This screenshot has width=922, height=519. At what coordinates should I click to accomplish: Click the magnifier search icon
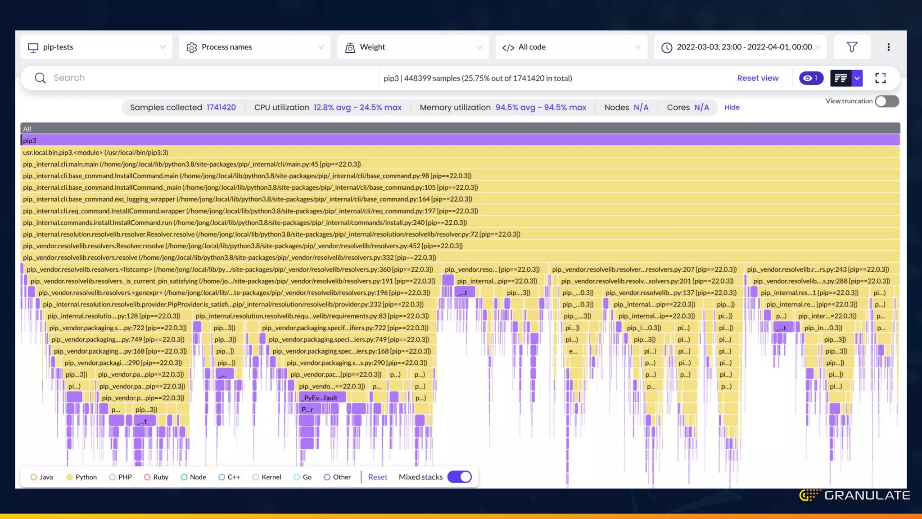point(40,78)
